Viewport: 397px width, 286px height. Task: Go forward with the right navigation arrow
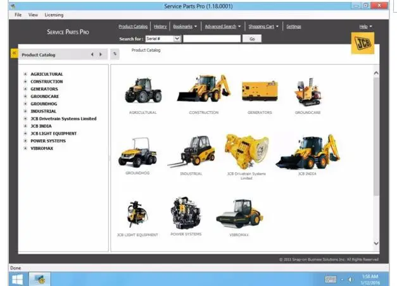coord(101,54)
